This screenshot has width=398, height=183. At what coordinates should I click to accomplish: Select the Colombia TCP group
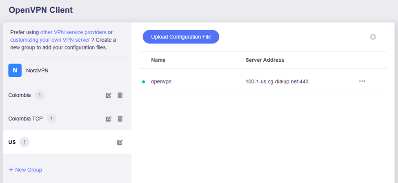click(25, 119)
